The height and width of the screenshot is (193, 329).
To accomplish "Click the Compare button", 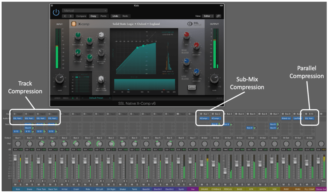I will tap(81, 16).
